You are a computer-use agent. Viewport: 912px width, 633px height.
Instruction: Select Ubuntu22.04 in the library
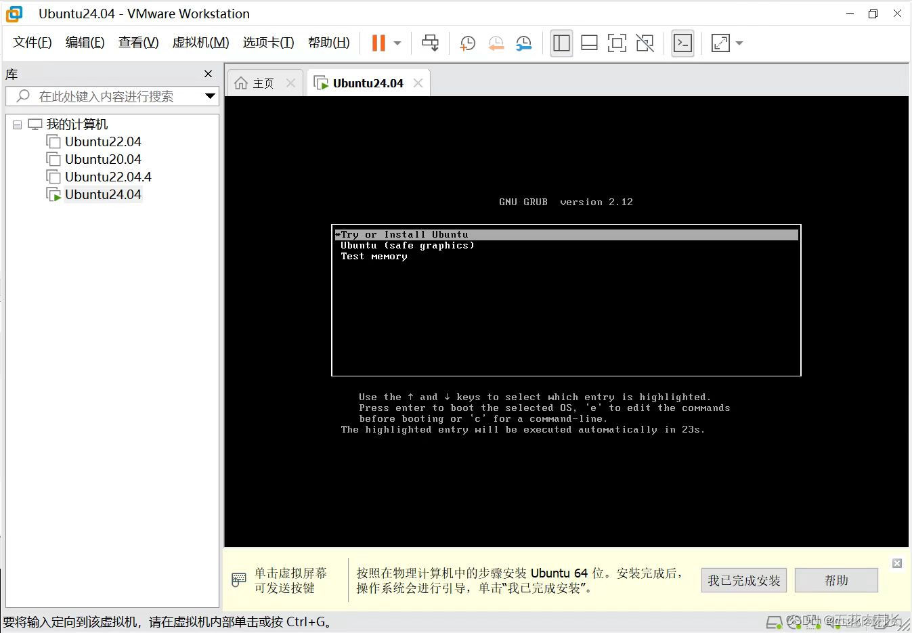(103, 141)
